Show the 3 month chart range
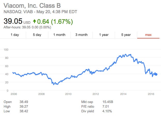Screen dimensions: 161x118 tap(81, 35)
